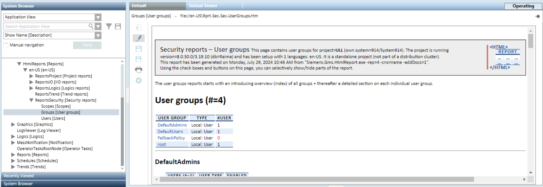Image resolution: width=543 pixels, height=187 pixels.
Task: Click the save search icon beside the filter
Action: click(118, 27)
